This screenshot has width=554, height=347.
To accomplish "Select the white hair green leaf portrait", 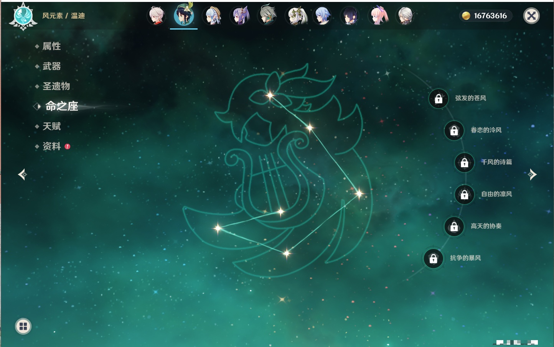I will [x=296, y=16].
